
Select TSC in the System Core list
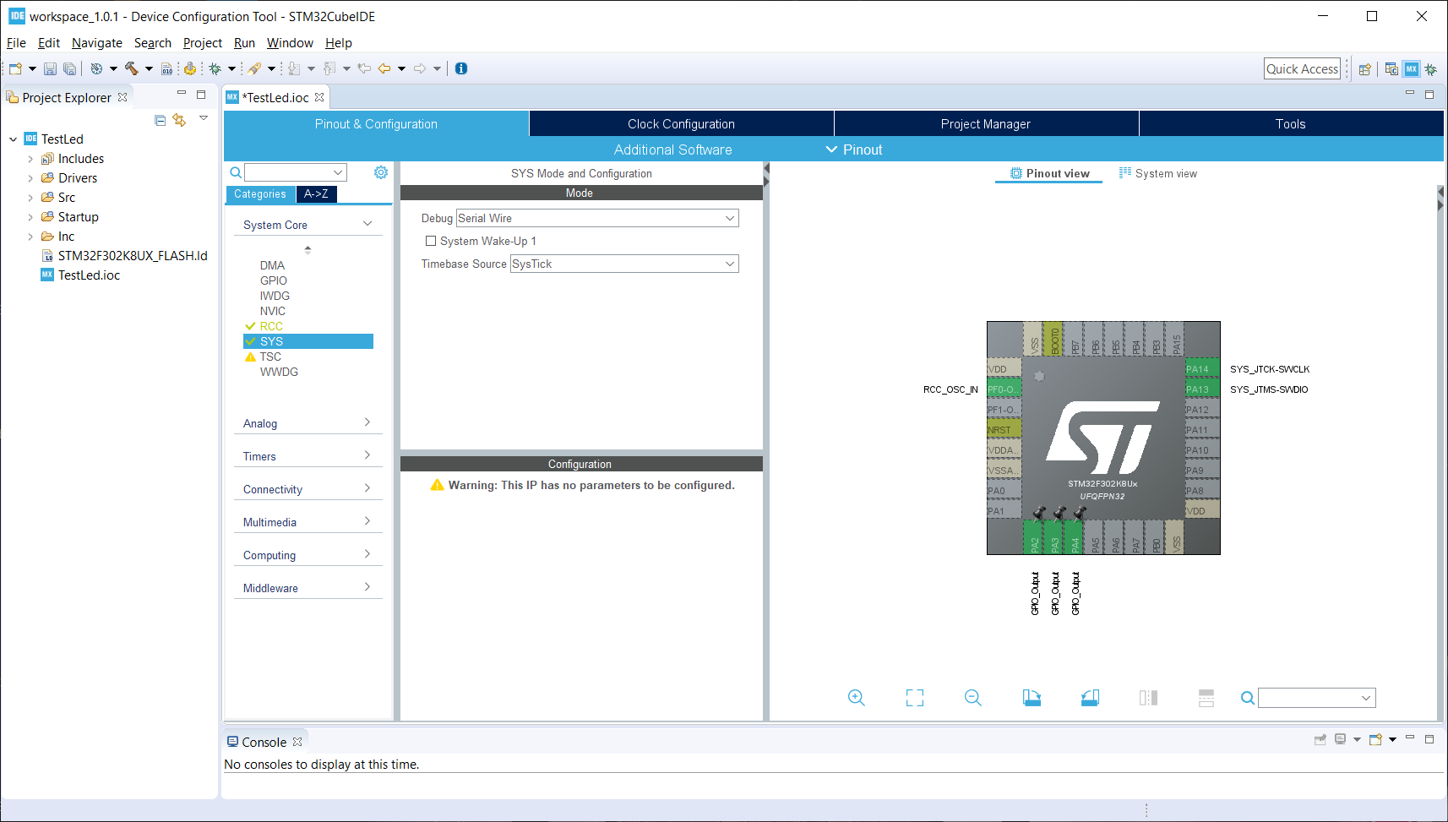[x=270, y=357]
